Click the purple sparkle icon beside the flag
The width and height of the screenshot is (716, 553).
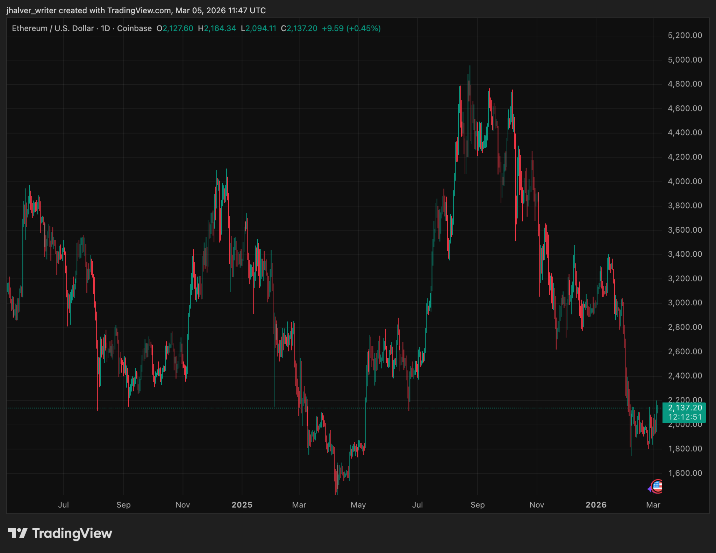pyautogui.click(x=650, y=489)
